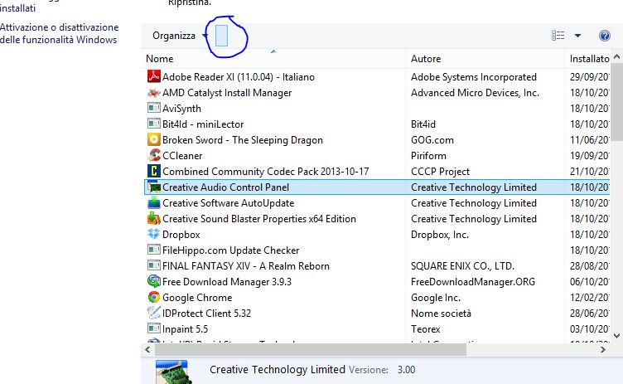This screenshot has width=623, height=384.
Task: Select the Free Download Manager 3.9.3 entry
Action: tap(227, 282)
